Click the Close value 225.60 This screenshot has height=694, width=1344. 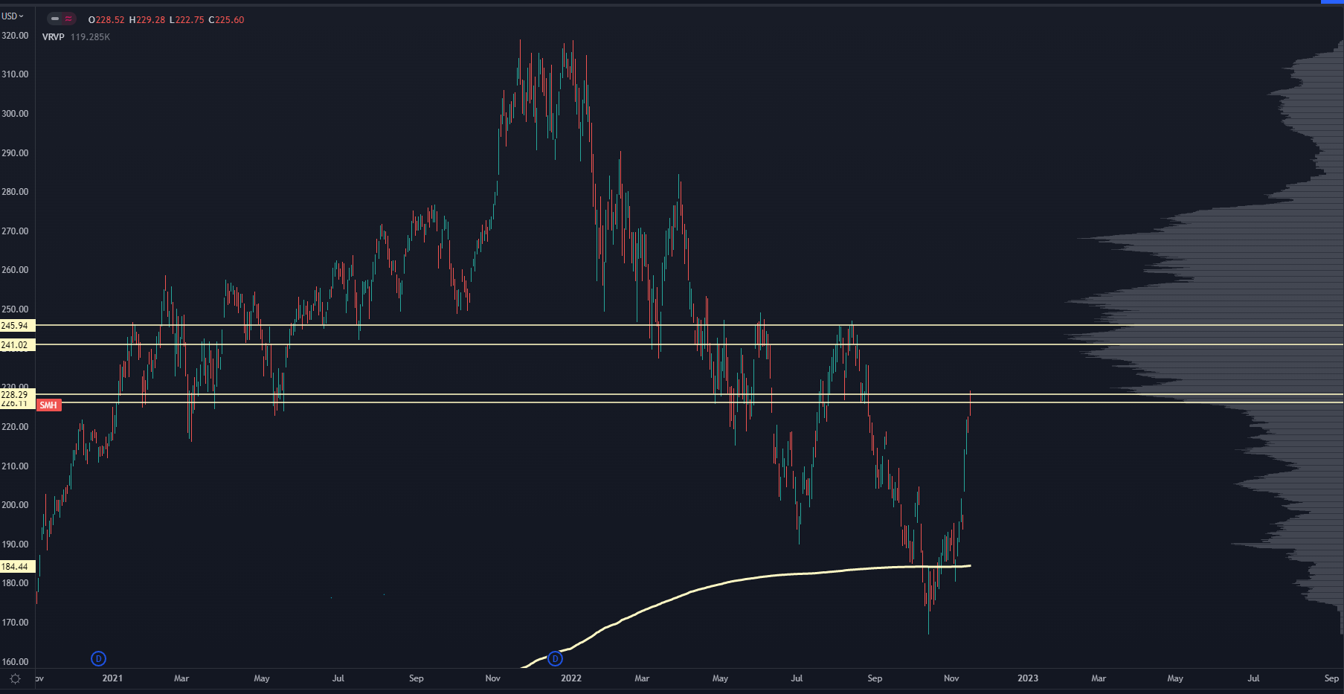click(229, 20)
